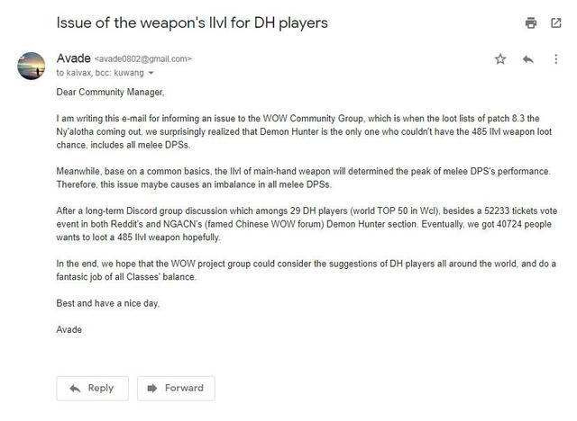Click Avade's profile avatar picture
The height and width of the screenshot is (421, 577).
coord(31,66)
